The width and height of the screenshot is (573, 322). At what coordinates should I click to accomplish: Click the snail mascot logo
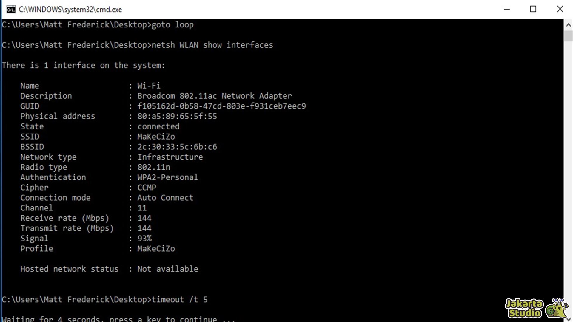(557, 308)
